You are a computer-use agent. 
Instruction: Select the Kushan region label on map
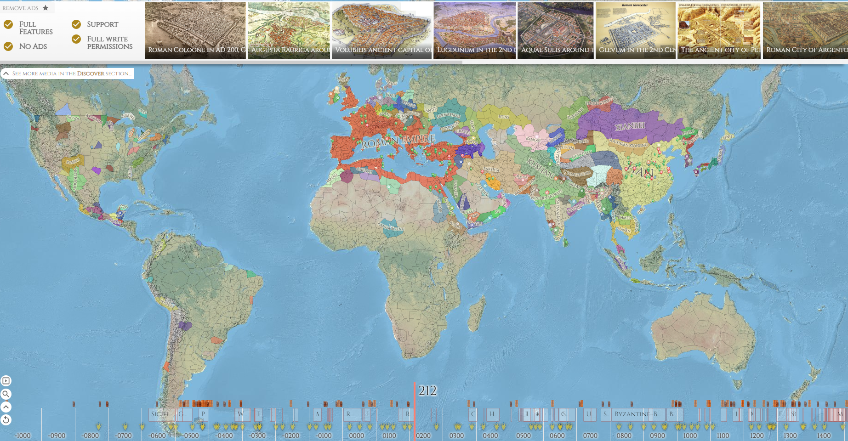pyautogui.click(x=540, y=169)
